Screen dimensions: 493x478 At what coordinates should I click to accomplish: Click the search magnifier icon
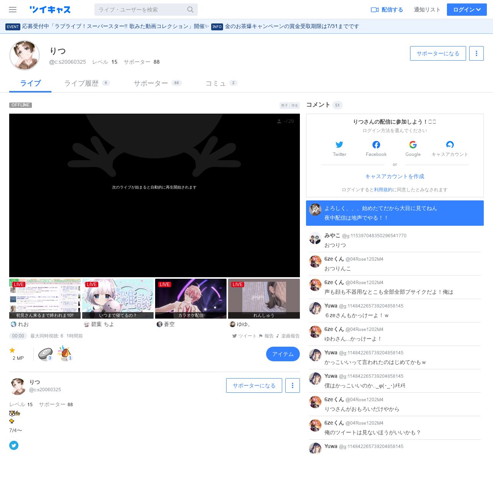point(190,10)
